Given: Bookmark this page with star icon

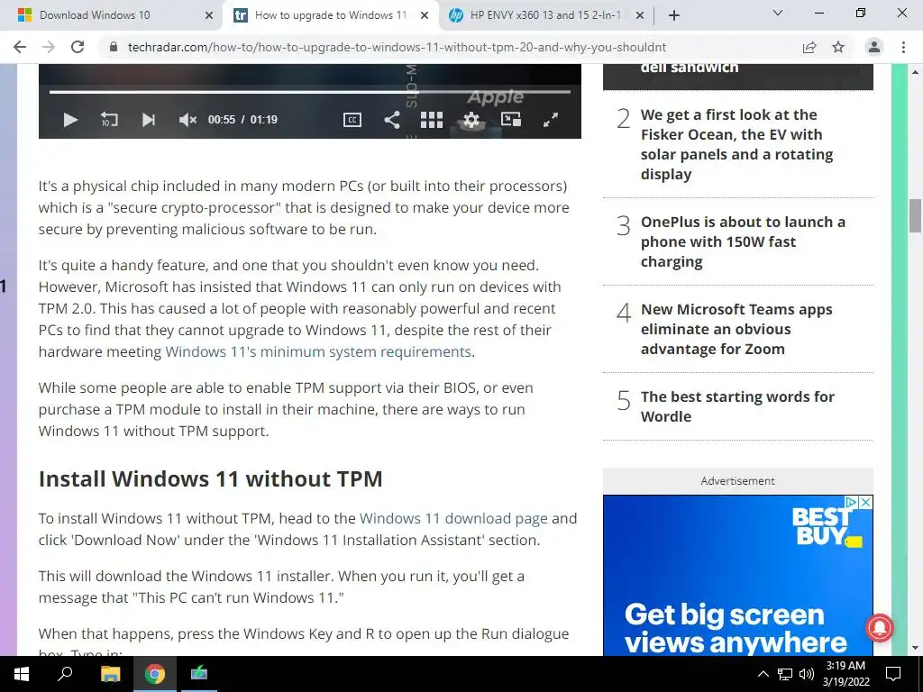Looking at the screenshot, I should pos(838,47).
